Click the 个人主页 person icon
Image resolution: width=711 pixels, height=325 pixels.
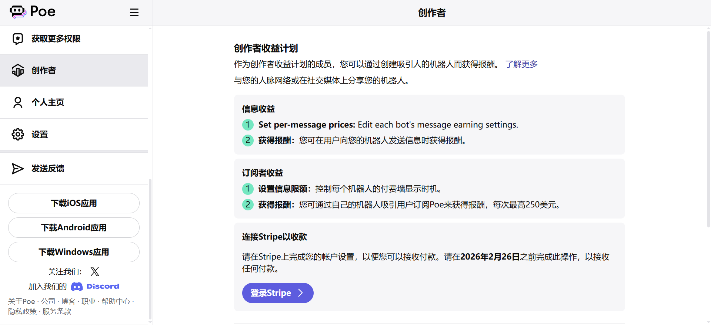click(18, 102)
